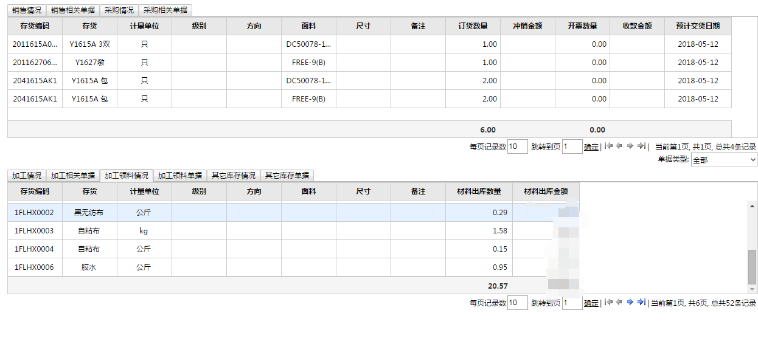Click next page arrow in upper pager

(630, 146)
